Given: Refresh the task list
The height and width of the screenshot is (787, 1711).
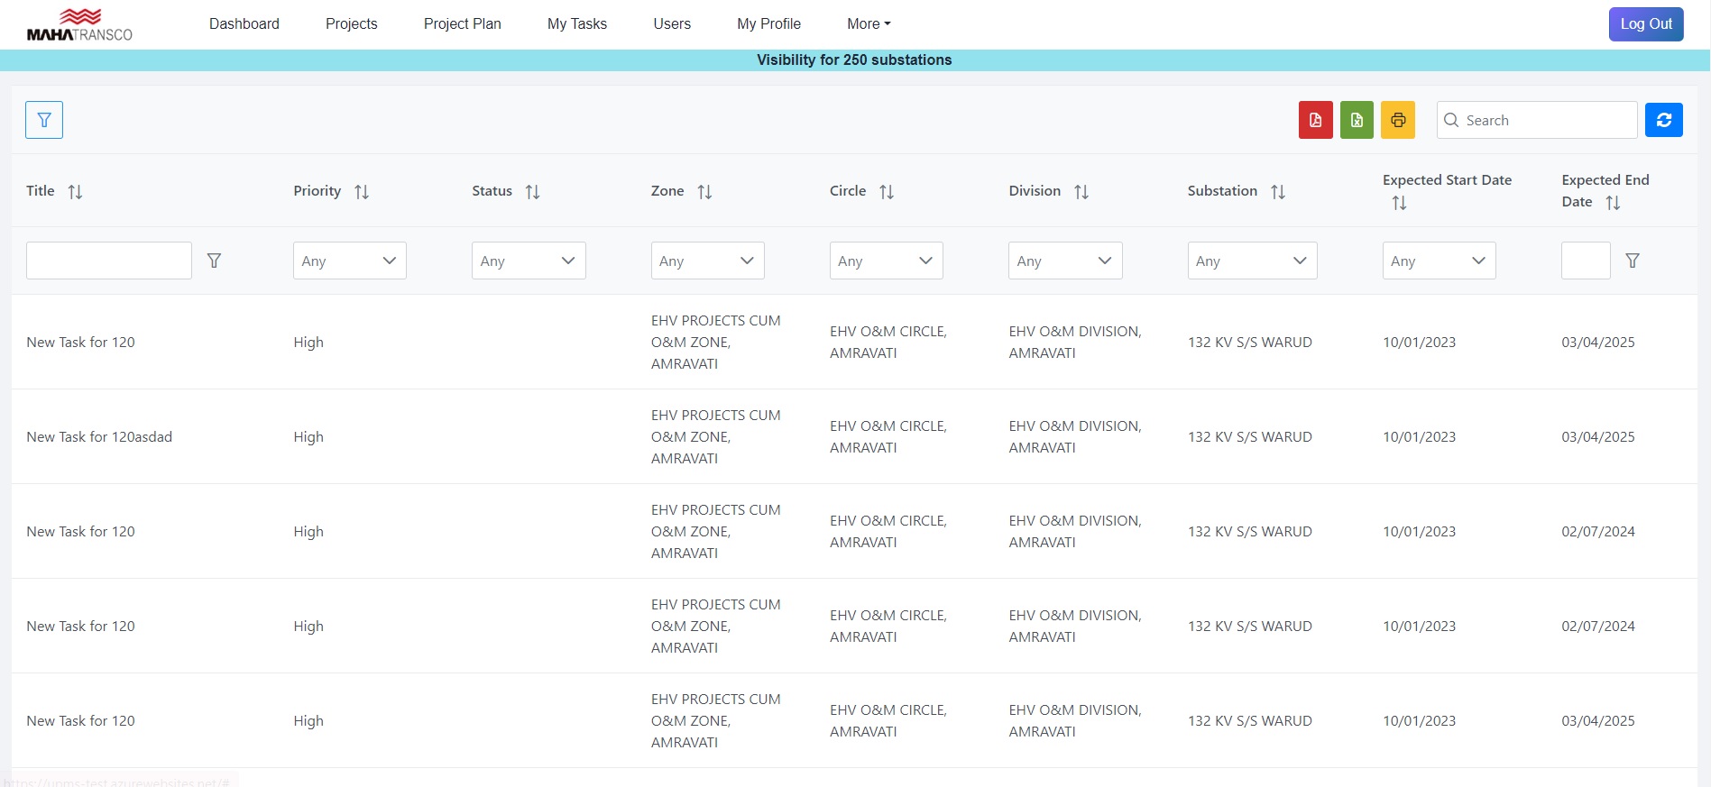Looking at the screenshot, I should pos(1664,120).
